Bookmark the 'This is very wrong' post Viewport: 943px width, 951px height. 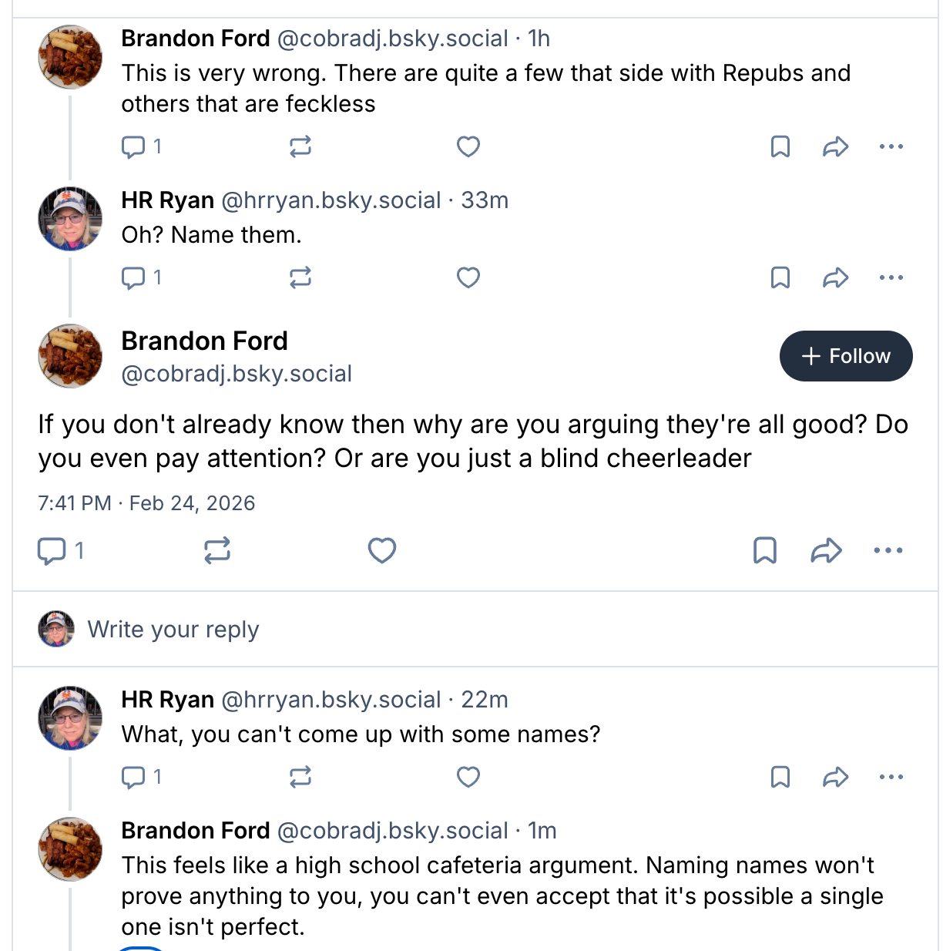click(780, 146)
